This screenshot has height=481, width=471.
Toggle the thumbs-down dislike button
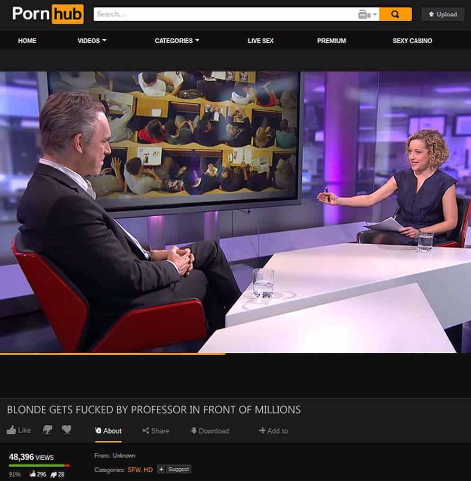click(48, 430)
